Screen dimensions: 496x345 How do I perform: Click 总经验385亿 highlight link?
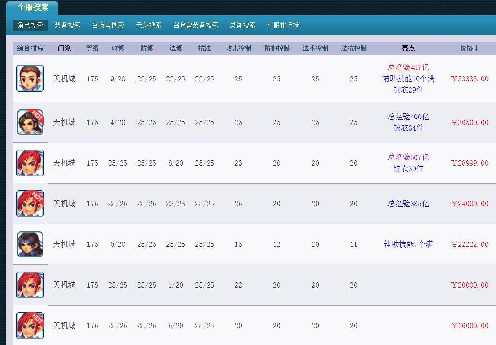tap(408, 203)
